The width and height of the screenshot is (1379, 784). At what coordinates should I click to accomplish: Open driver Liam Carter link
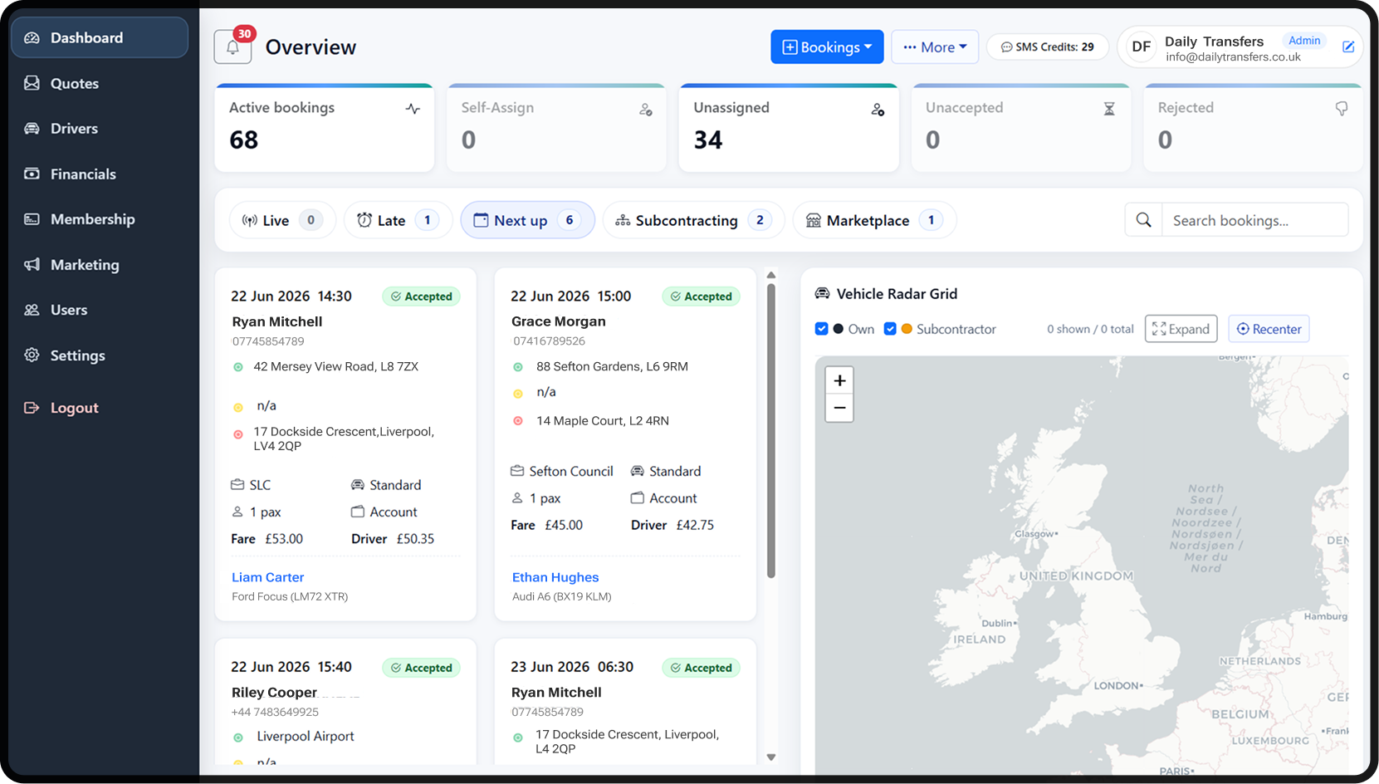pos(267,577)
